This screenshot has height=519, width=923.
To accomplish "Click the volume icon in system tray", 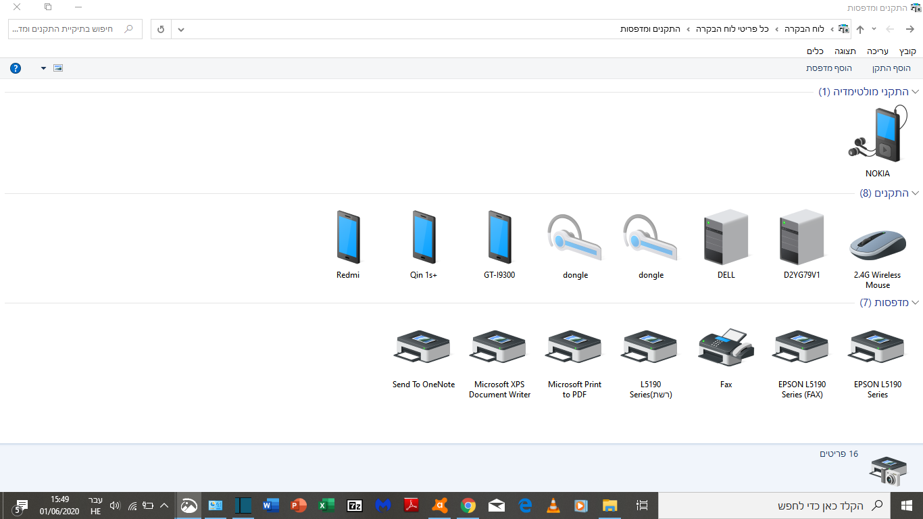I will tap(114, 505).
